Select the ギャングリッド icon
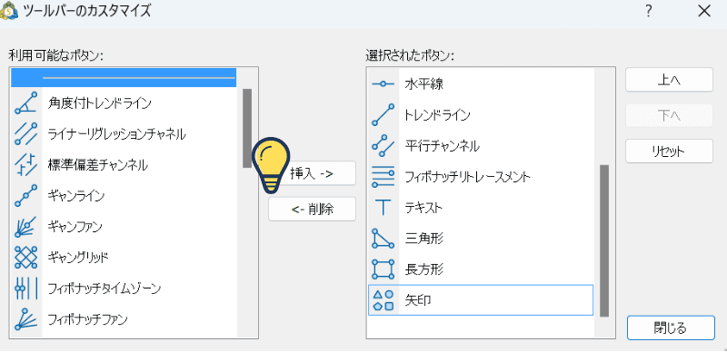Image resolution: width=727 pixels, height=352 pixels. click(x=26, y=257)
